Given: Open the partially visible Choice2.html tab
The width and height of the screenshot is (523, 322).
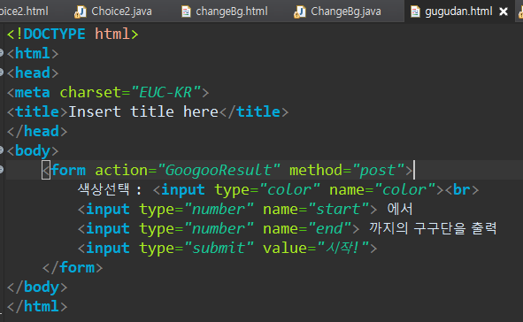Looking at the screenshot, I should (24, 11).
